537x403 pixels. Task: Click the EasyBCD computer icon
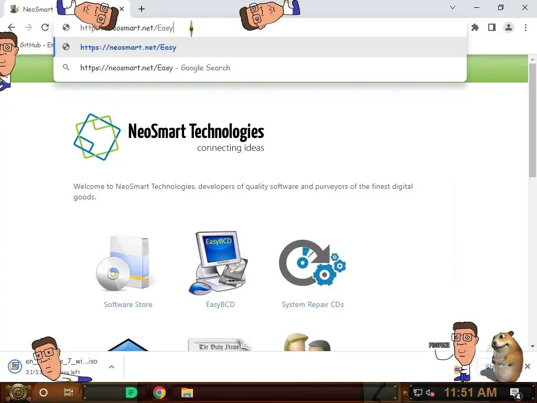coord(219,263)
